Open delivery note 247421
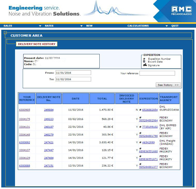The width and height of the screenshot is (196, 189). pos(49,142)
